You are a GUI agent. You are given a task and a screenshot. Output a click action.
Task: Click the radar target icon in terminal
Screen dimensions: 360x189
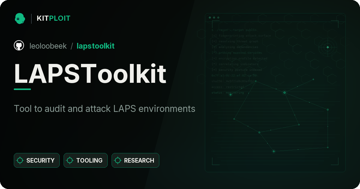point(328,47)
